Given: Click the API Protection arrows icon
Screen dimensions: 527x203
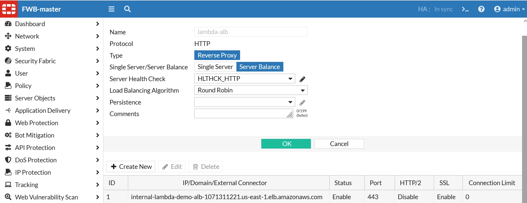Looking at the screenshot, I should 8,147.
